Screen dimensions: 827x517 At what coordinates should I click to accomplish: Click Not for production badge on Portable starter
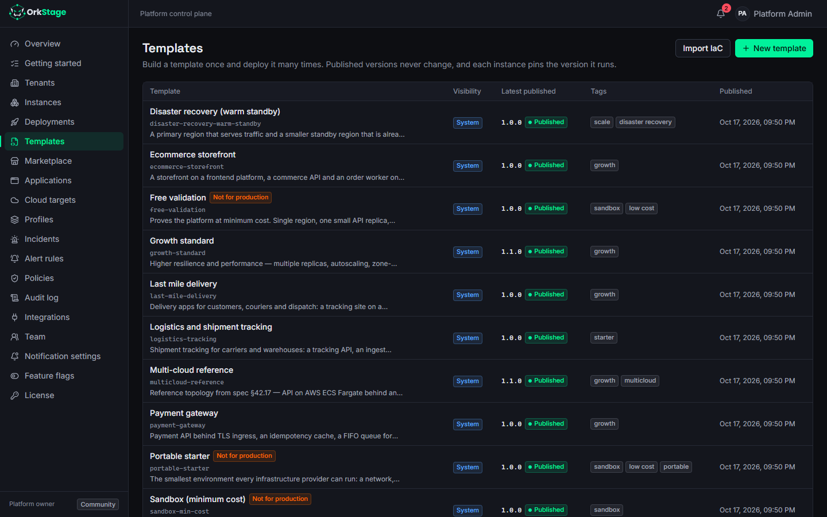point(244,456)
